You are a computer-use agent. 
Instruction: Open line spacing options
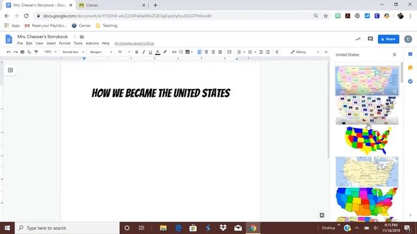click(x=229, y=52)
